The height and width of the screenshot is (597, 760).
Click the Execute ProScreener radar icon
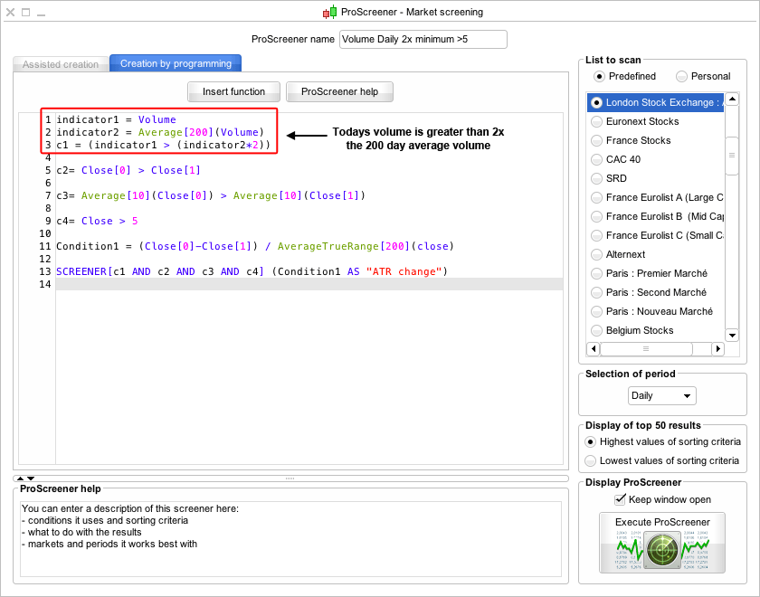[x=662, y=550]
